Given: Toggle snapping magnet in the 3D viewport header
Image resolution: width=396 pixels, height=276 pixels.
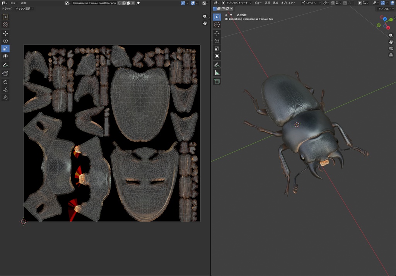Looking at the screenshot, I should coord(333,3).
